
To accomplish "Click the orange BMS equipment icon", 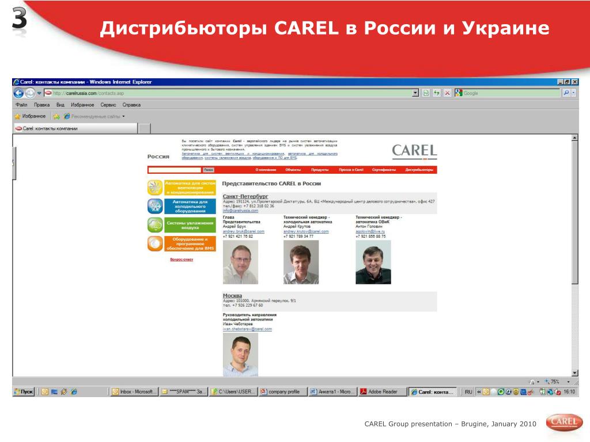I will click(155, 244).
